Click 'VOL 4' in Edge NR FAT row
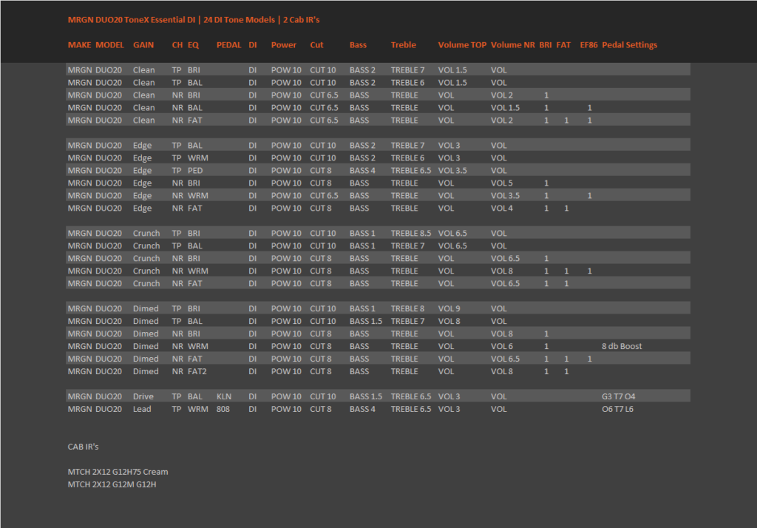Image resolution: width=757 pixels, height=528 pixels. pyautogui.click(x=502, y=209)
